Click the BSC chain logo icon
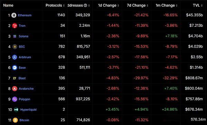This screenshot has width=207, height=125. click(15, 47)
